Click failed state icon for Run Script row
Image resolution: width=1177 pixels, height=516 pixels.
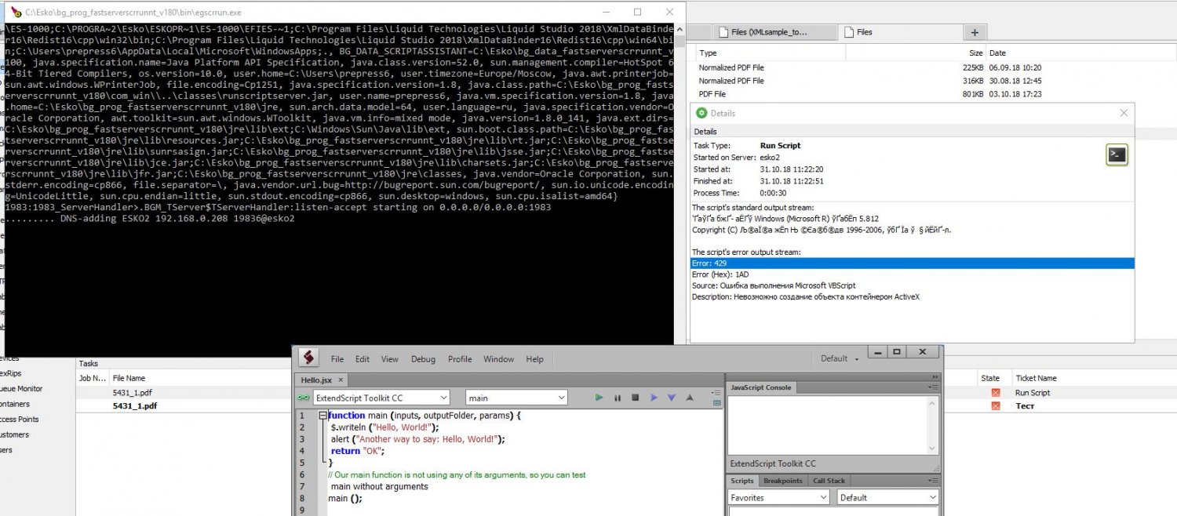[996, 392]
